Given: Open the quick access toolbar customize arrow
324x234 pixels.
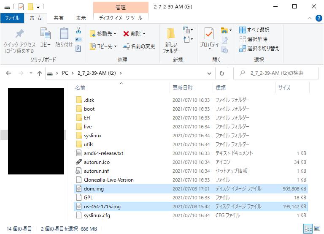Looking at the screenshot, I should pyautogui.click(x=38, y=7).
